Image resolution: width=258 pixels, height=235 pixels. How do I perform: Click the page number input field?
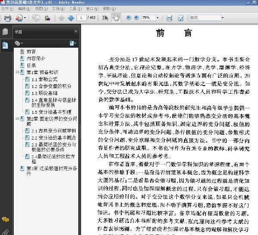(x=82, y=18)
